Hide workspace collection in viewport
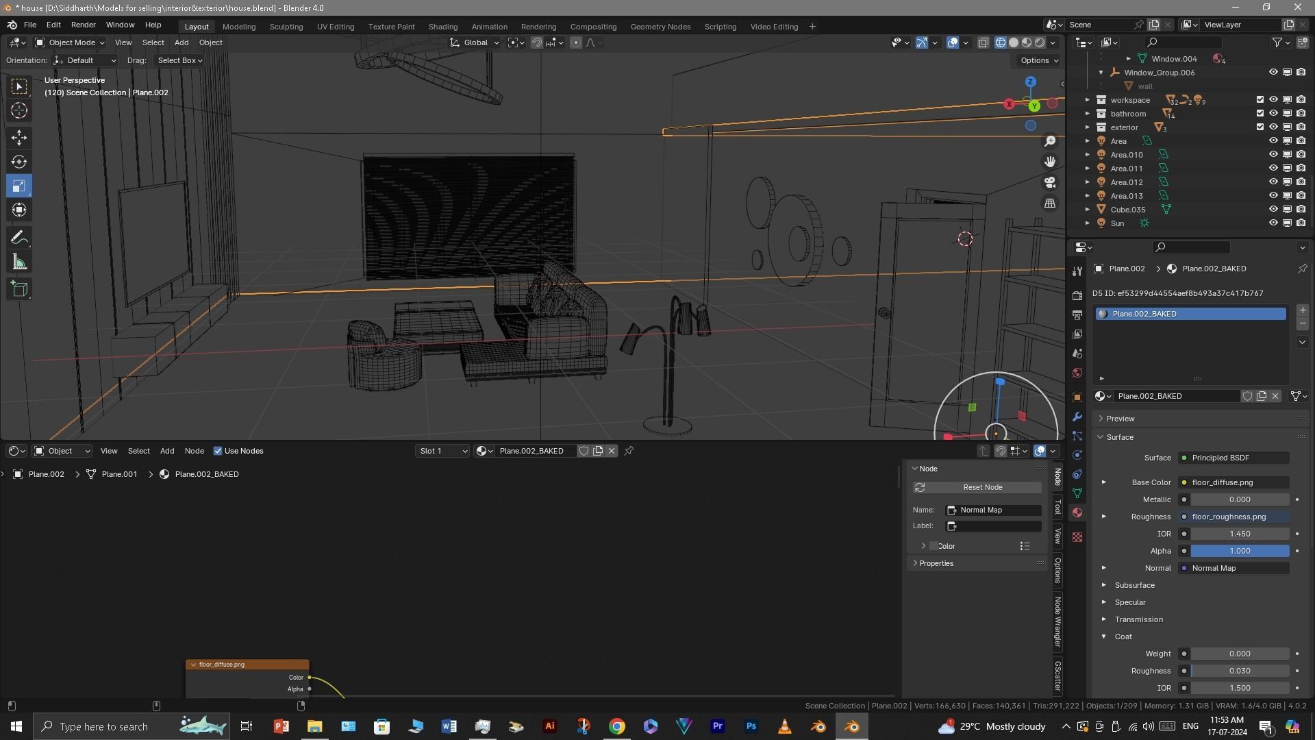 (1273, 100)
